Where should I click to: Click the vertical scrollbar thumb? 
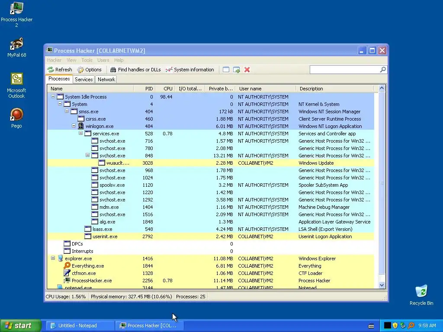point(382,183)
